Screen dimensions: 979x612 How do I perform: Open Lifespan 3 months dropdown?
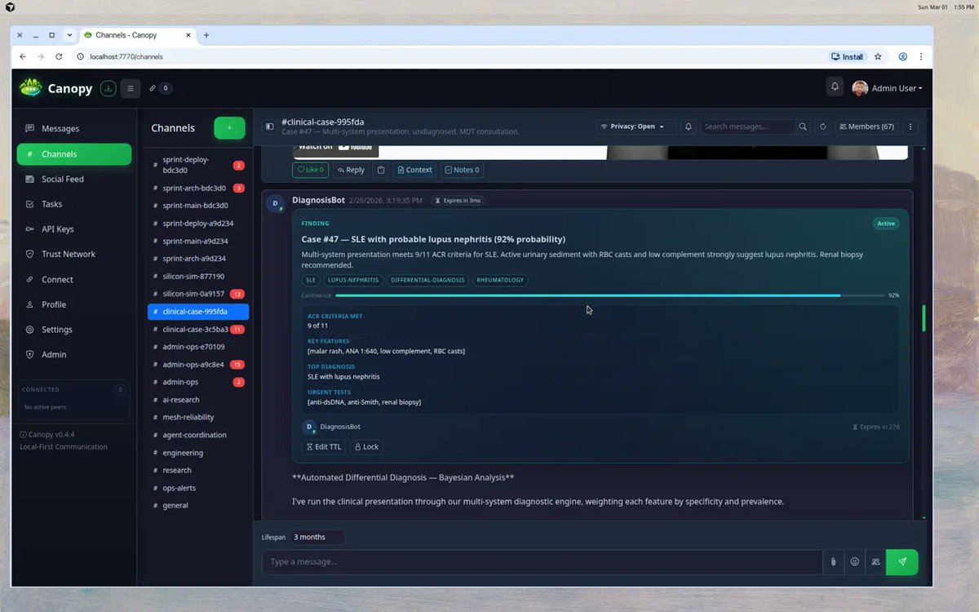(x=317, y=537)
